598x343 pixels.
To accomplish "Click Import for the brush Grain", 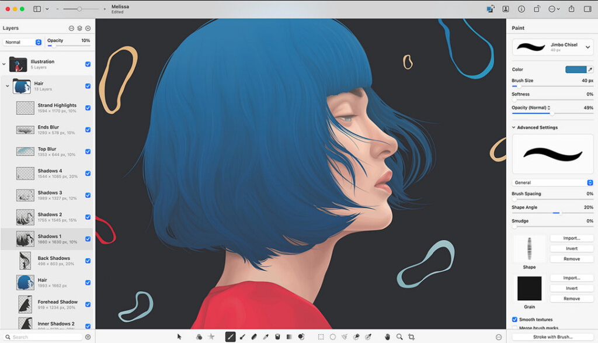I will coord(572,278).
